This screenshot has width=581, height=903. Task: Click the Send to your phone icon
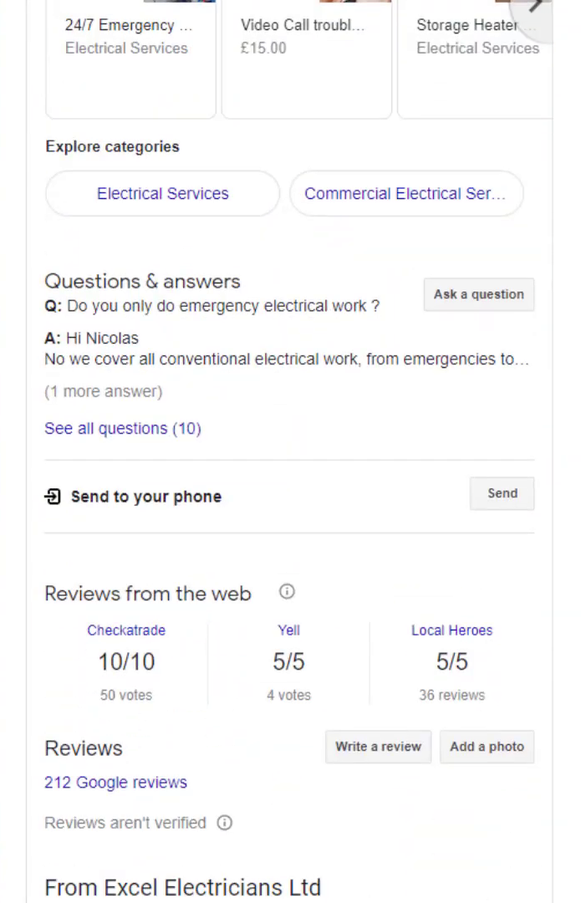[53, 497]
